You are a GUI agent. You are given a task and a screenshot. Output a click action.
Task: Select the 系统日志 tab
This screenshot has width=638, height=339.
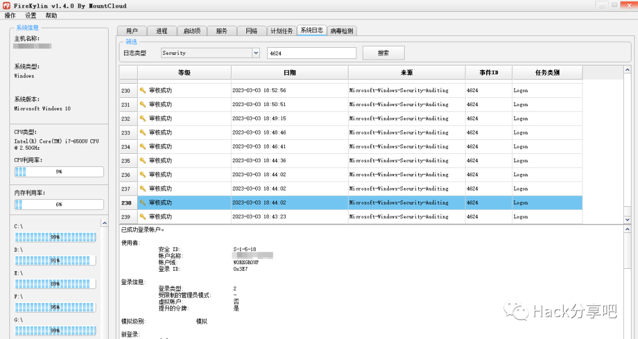[x=312, y=30]
